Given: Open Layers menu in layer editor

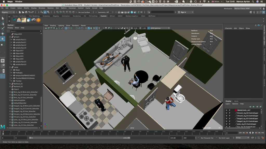Looking at the screenshot, I should point(228,104).
